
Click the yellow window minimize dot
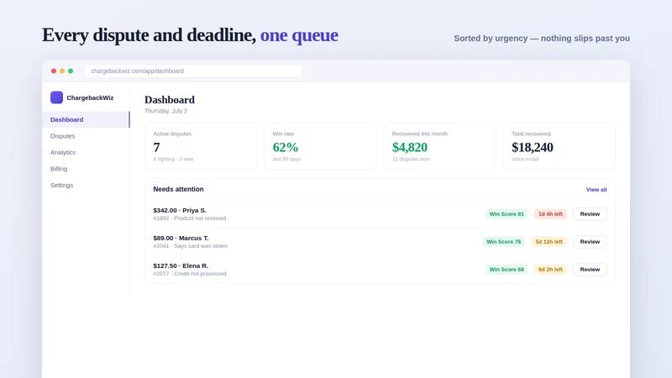pyautogui.click(x=62, y=71)
